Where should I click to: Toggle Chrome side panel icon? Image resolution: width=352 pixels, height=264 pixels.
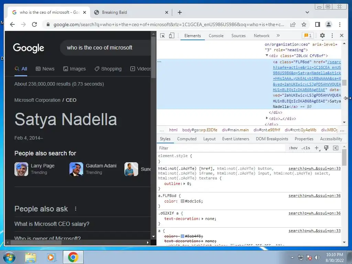pos(317,24)
